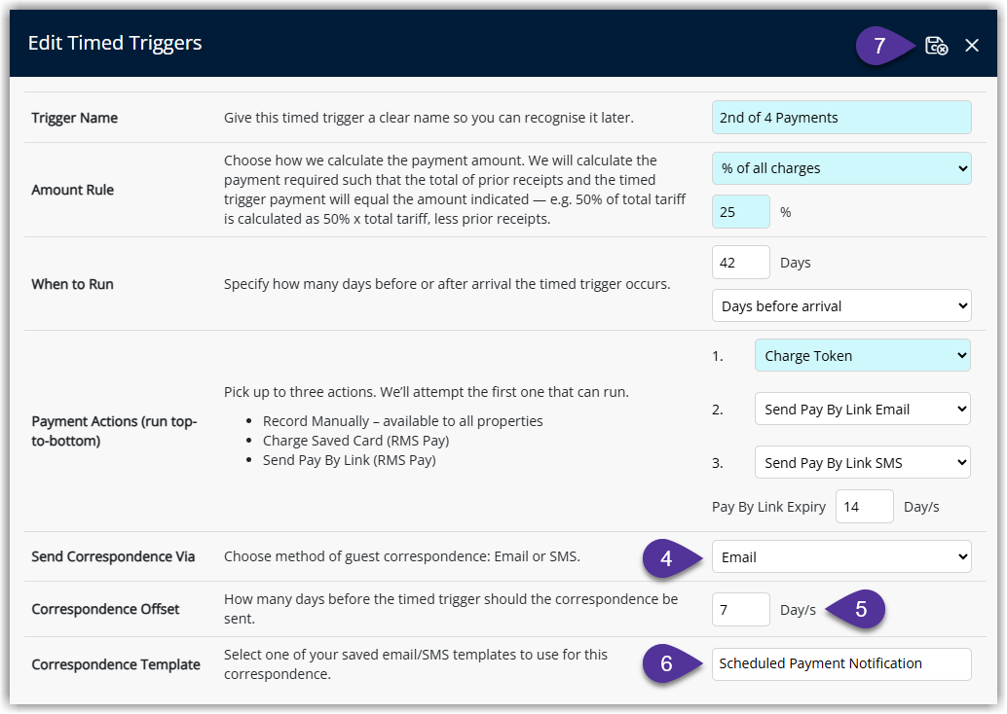Click the 'Edit Timed Triggers' dialog title
The image size is (1007, 714).
tap(115, 43)
